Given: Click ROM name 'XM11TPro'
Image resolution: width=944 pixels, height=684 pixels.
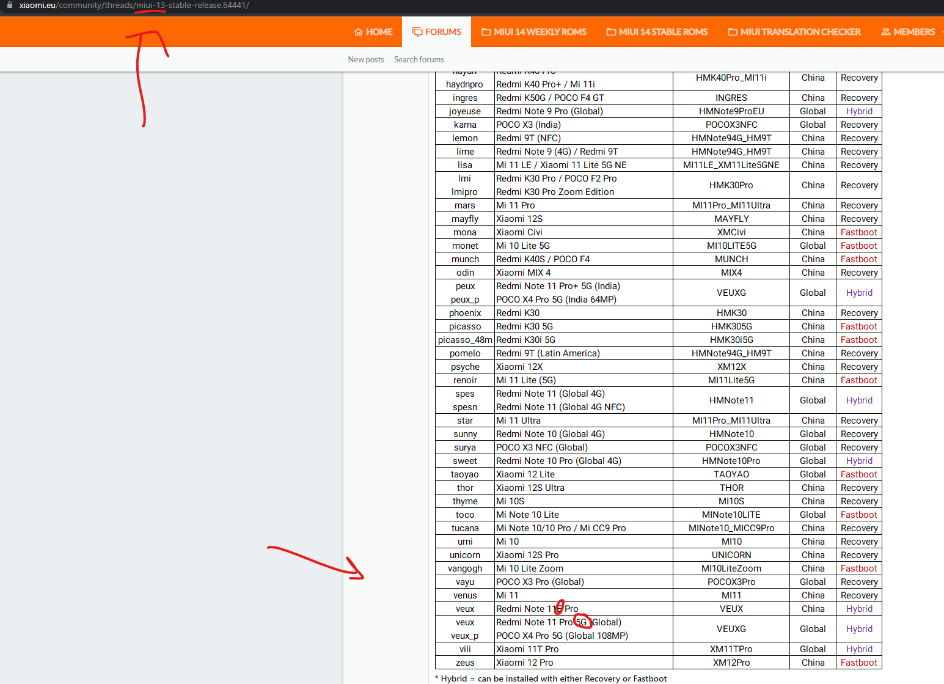Looking at the screenshot, I should coord(731,649).
